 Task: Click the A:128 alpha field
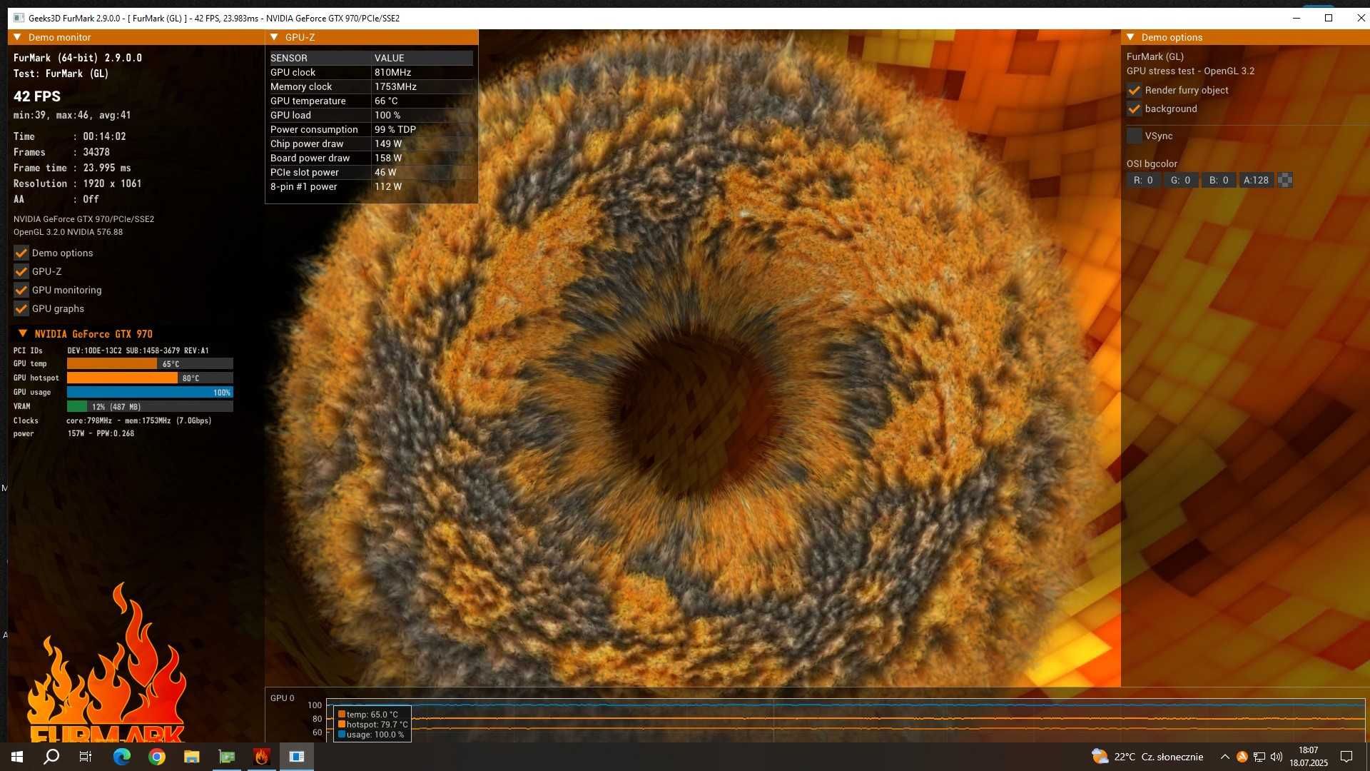tap(1257, 180)
